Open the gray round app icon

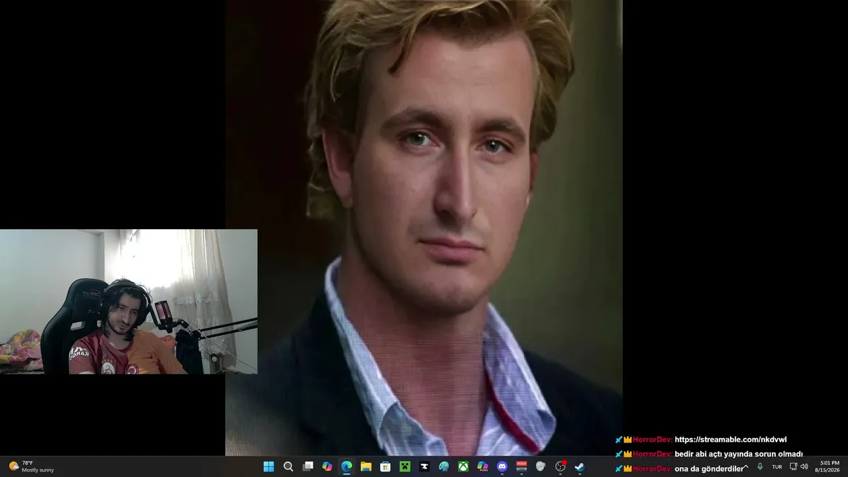coord(541,466)
